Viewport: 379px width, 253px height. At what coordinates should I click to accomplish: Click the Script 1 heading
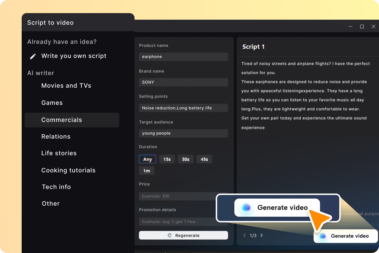pyautogui.click(x=254, y=47)
